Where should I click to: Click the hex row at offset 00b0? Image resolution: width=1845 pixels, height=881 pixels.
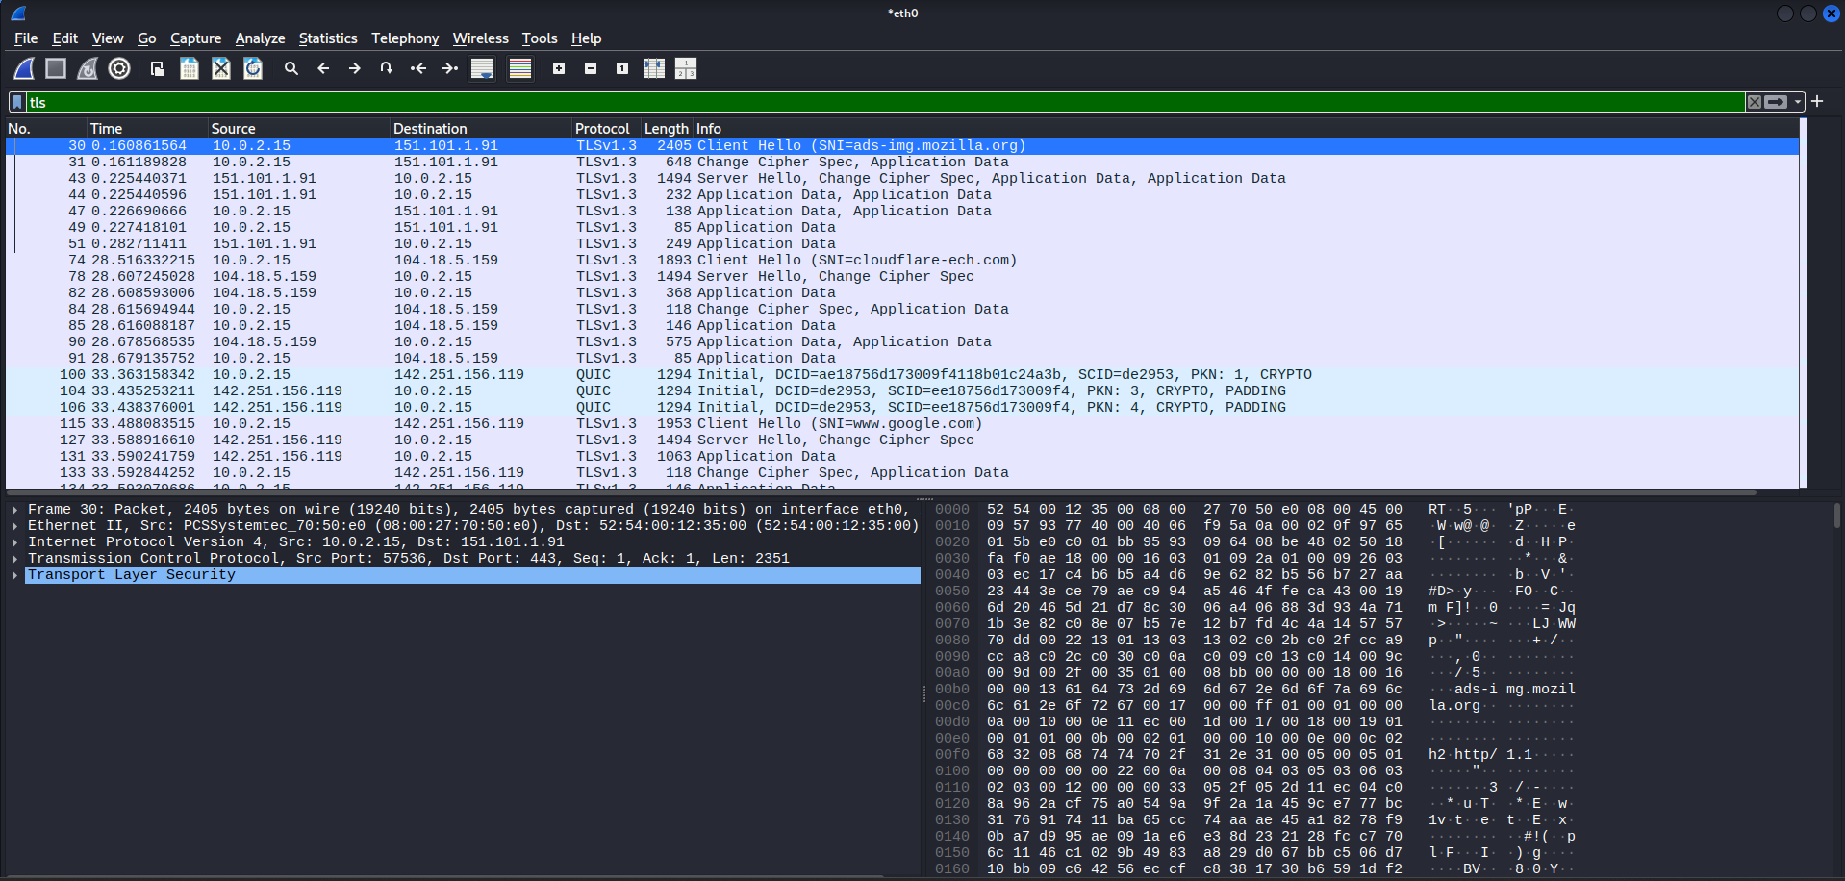[1255, 690]
